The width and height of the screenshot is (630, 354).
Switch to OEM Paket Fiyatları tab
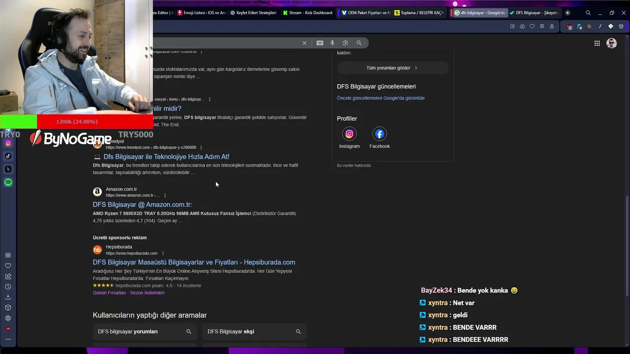(x=366, y=13)
